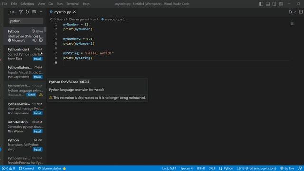Open errors and warnings in status bar
304x171 pixels.
(x=9, y=168)
